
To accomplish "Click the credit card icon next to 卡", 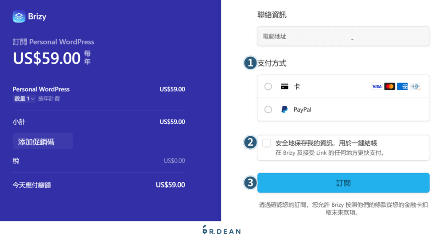I will coord(284,86).
